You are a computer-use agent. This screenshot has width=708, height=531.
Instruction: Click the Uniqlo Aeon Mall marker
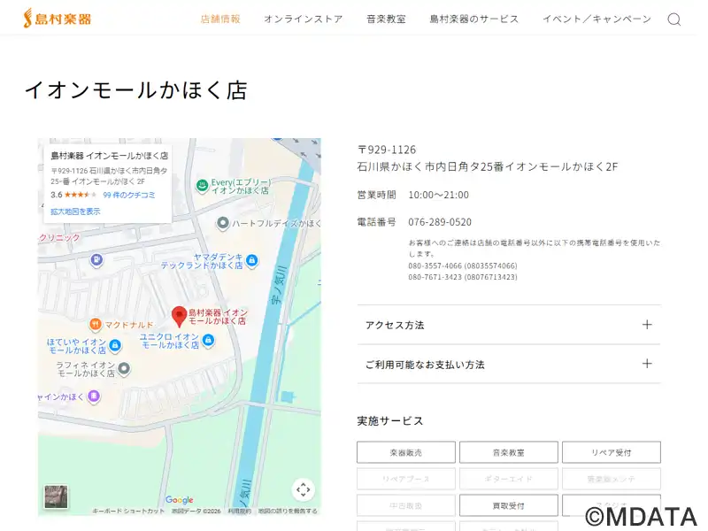pyautogui.click(x=208, y=341)
